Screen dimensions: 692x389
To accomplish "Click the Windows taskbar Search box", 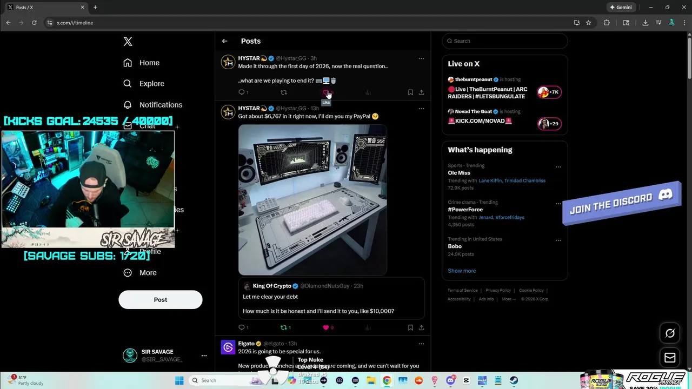I will tap(225, 380).
